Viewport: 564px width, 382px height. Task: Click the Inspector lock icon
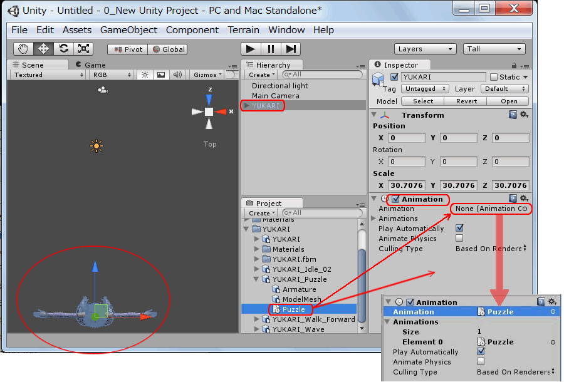(515, 65)
